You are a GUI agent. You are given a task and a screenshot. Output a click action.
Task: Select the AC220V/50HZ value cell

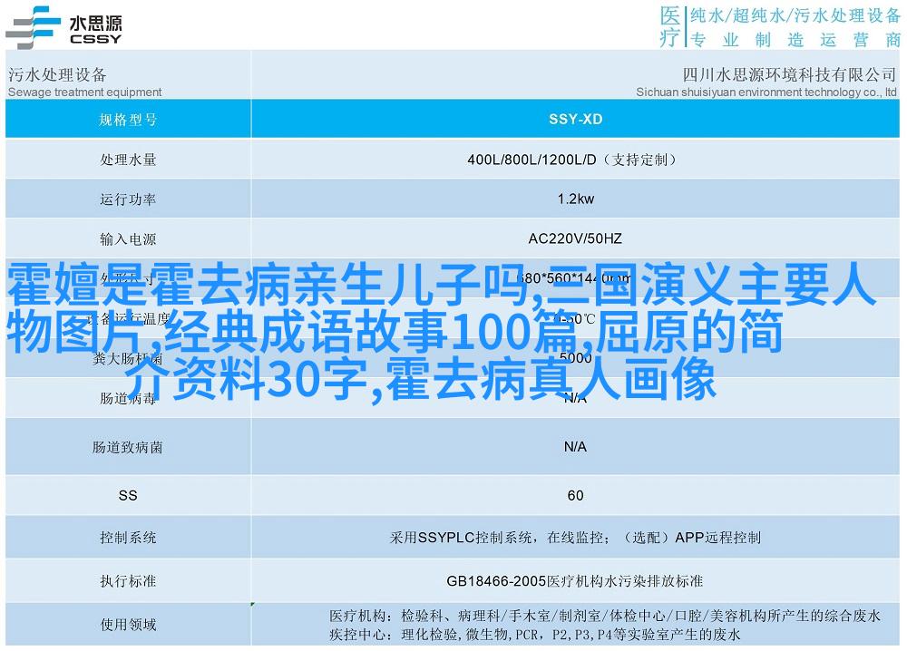576,238
